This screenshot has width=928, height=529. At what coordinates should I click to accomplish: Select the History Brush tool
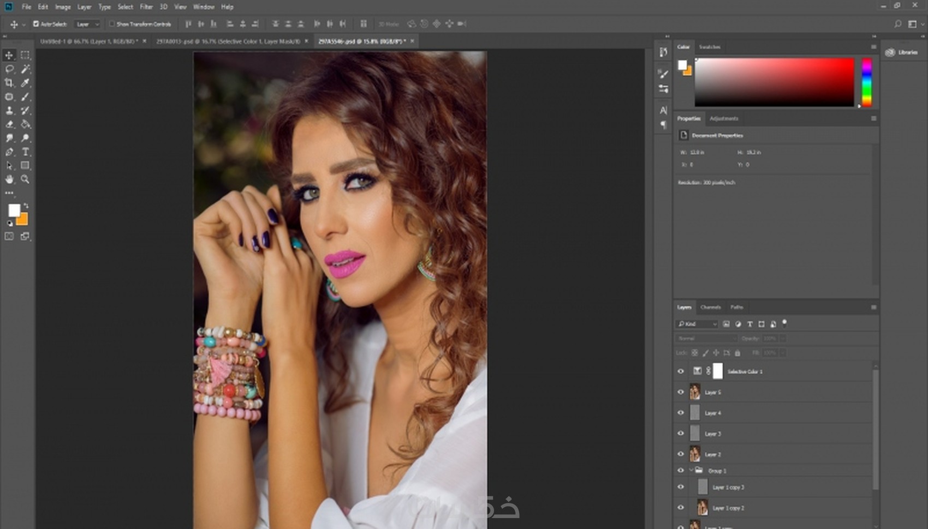(x=25, y=111)
